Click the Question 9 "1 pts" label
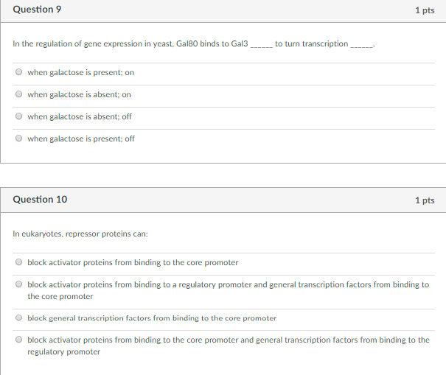The width and height of the screenshot is (446, 375). tap(425, 10)
